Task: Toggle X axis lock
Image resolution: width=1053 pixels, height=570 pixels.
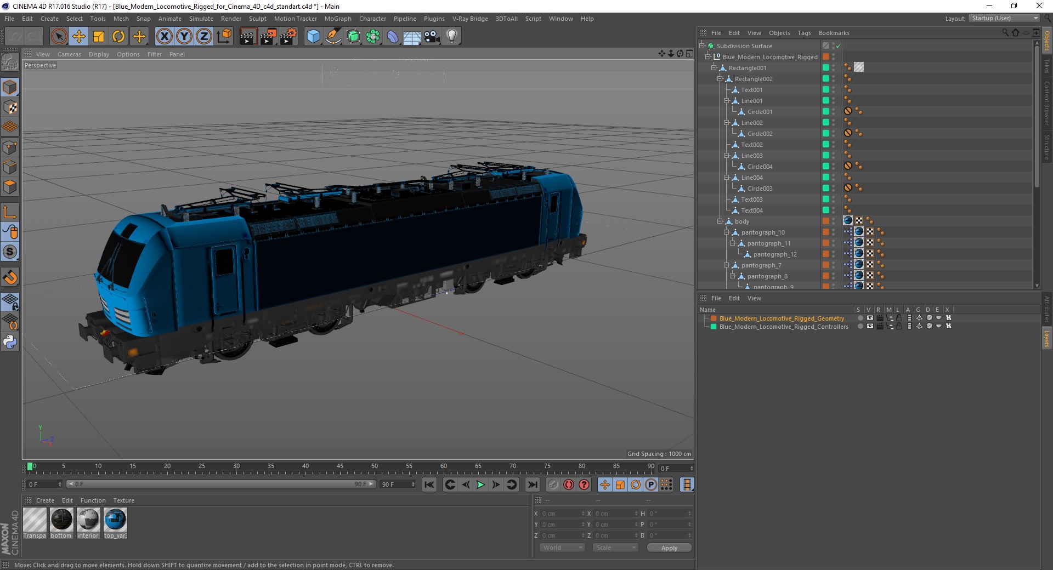Action: coord(164,37)
